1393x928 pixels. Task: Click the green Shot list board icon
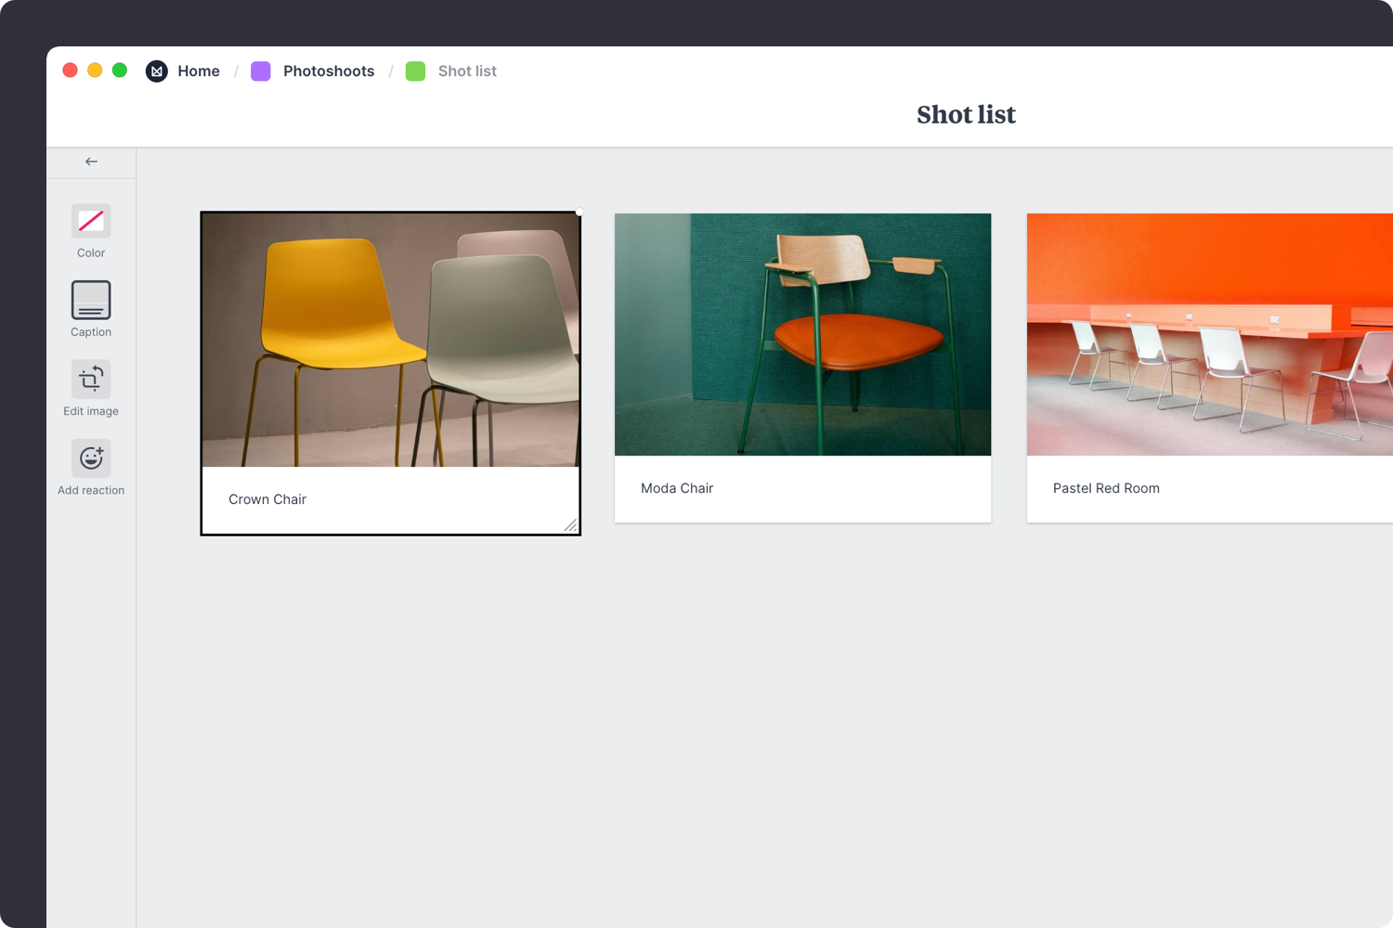pos(416,71)
